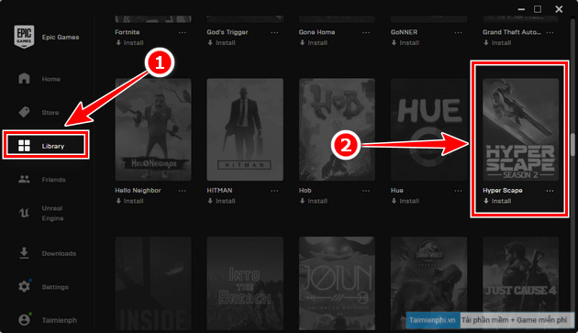Open Downloads in sidebar

59,253
